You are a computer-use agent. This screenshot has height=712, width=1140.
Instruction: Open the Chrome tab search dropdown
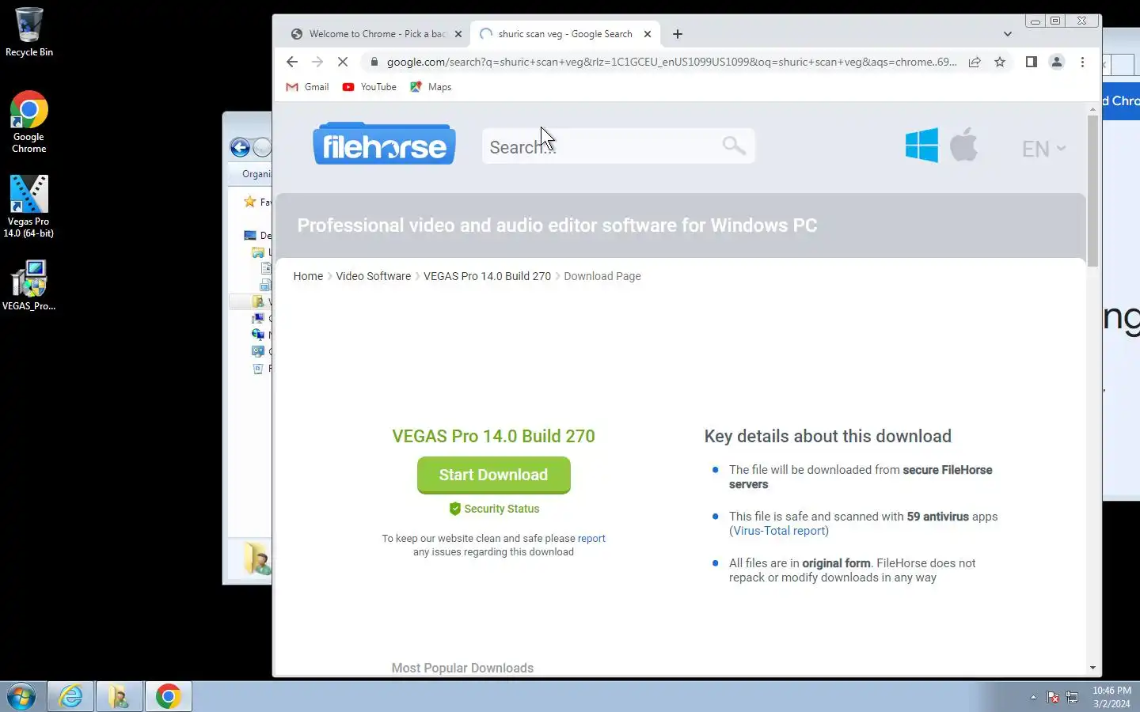(x=1007, y=34)
